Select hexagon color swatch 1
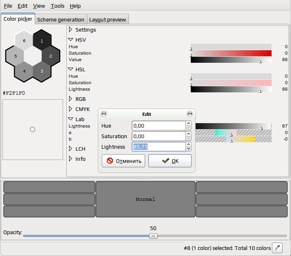 click(x=42, y=41)
